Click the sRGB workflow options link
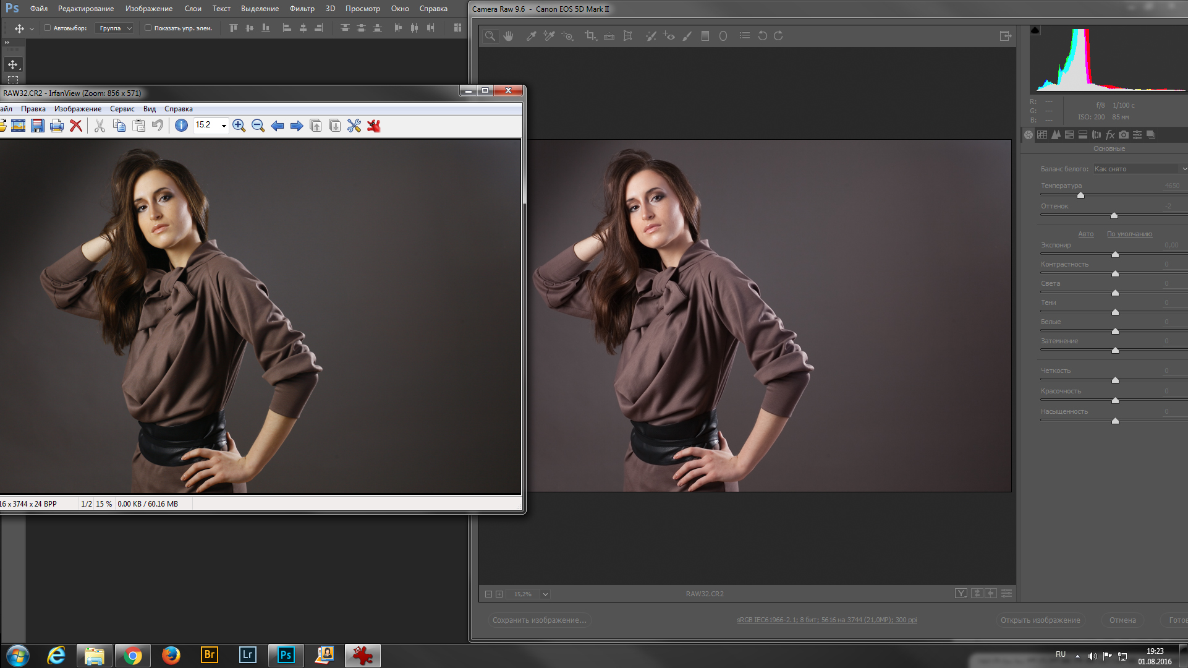Viewport: 1188px width, 668px height. click(826, 620)
